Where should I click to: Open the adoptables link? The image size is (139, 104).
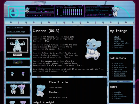119,45
